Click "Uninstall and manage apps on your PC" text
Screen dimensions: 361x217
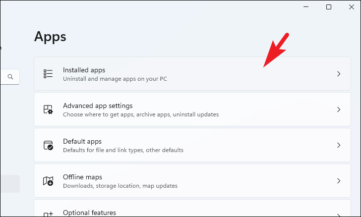point(115,79)
